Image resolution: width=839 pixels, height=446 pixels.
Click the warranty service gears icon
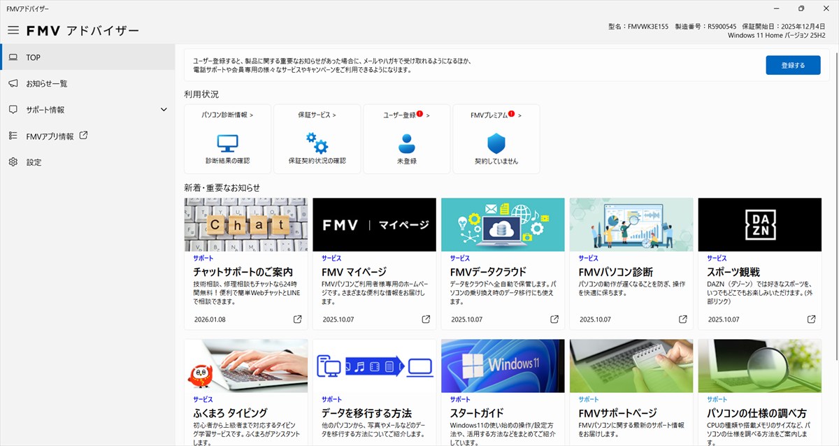click(317, 143)
